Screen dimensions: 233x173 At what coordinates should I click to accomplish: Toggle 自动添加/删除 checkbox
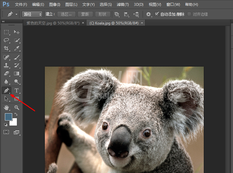[156, 14]
